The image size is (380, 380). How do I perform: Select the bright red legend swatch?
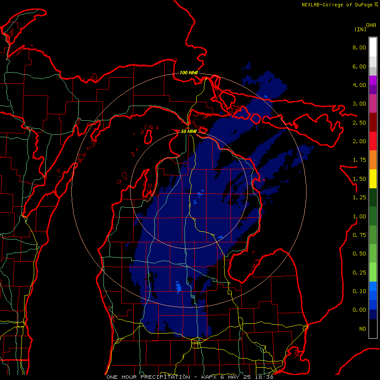(373, 141)
